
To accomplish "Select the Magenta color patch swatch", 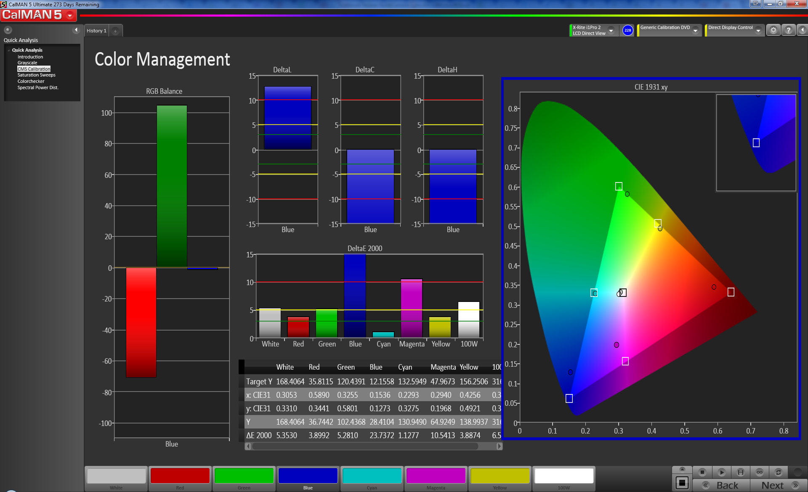I will [x=436, y=476].
